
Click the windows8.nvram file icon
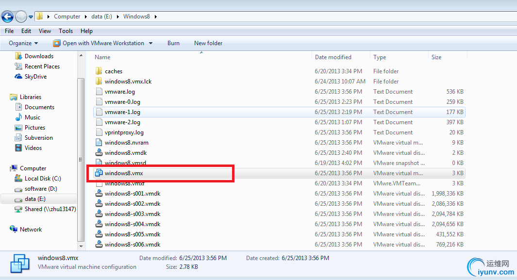[99, 143]
